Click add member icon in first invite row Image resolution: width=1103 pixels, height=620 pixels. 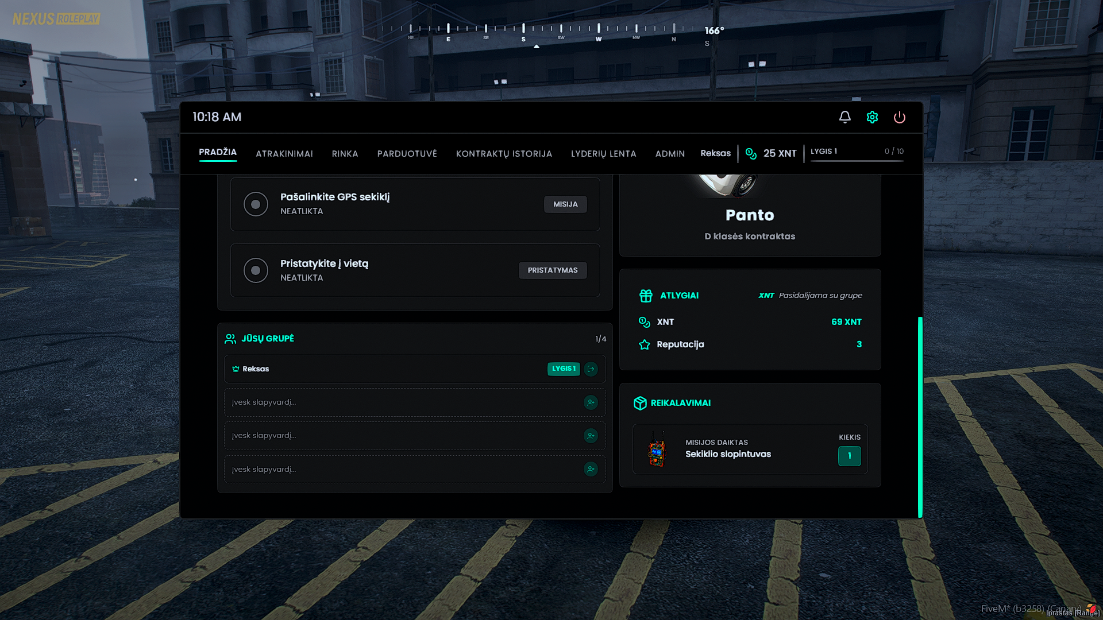(x=591, y=402)
